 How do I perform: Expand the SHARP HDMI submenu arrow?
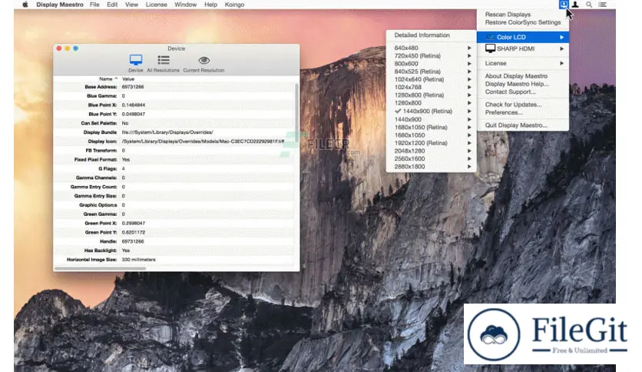pyautogui.click(x=562, y=48)
